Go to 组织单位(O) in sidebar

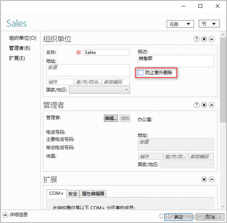(23, 38)
